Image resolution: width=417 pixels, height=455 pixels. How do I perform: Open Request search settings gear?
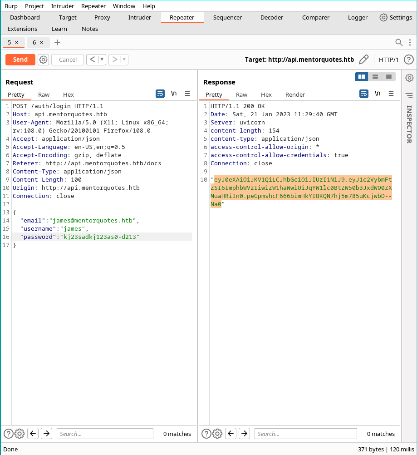tap(20, 434)
